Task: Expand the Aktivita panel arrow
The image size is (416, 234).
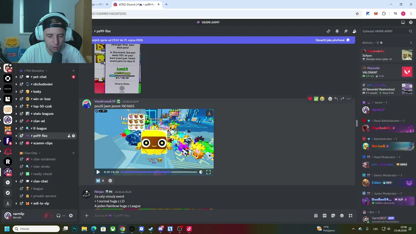Action: (411, 43)
